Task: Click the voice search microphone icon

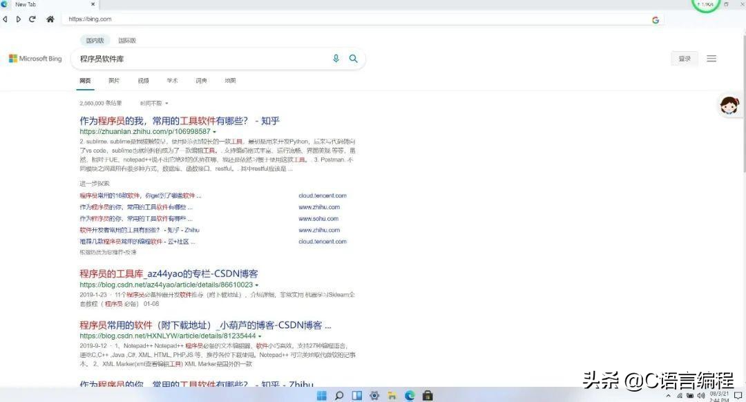Action: coord(336,59)
